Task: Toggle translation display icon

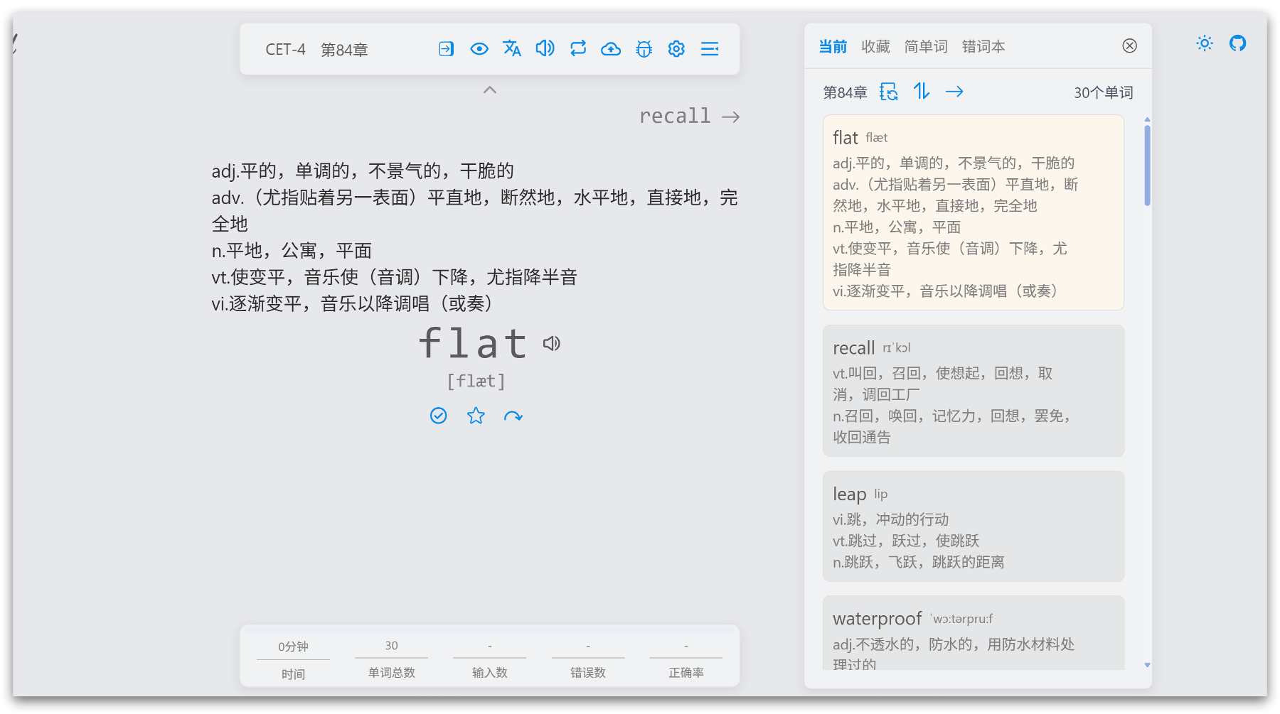Action: (x=512, y=49)
